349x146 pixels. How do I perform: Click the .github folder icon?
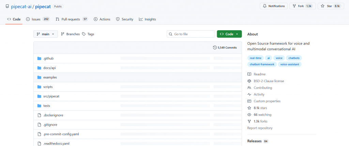pos(40,59)
